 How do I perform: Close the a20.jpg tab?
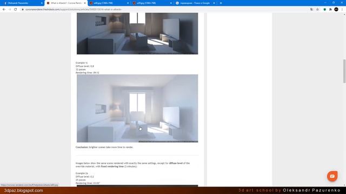pyautogui.click(x=171, y=3)
